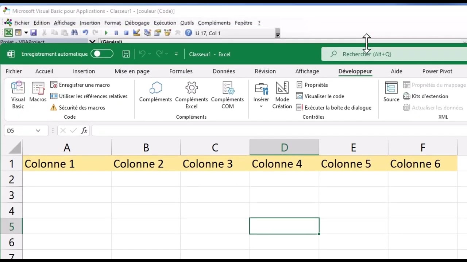
Task: Open control Propriétés
Action: pyautogui.click(x=312, y=85)
